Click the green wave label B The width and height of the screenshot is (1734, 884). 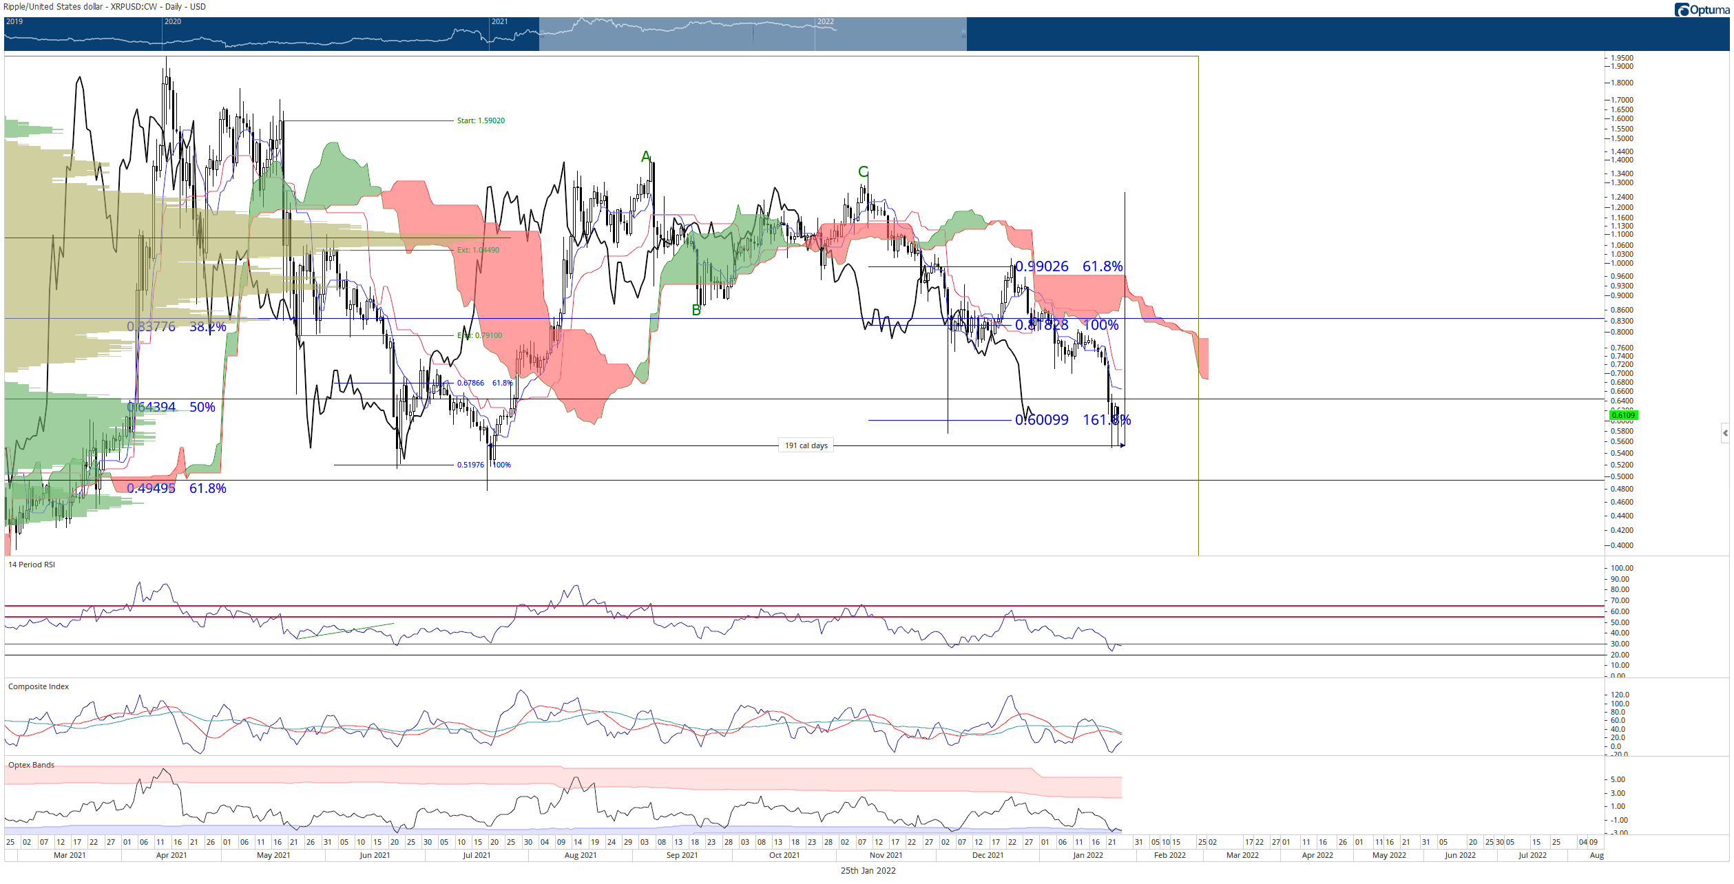[696, 311]
